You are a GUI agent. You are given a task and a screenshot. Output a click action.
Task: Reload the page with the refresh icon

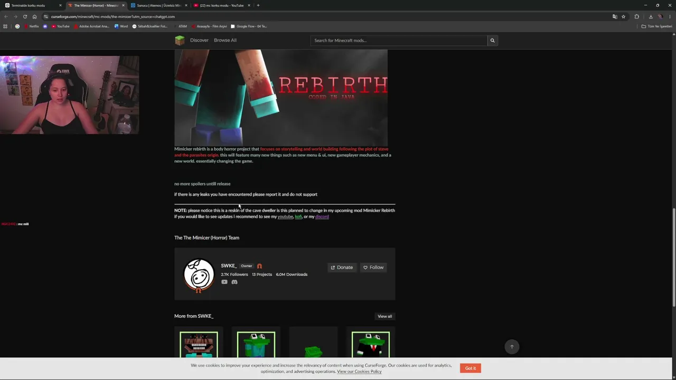tap(25, 16)
